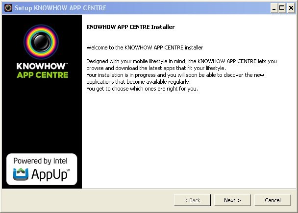Click the 'KNOWHOW APP CENTRE Installer' heading

pyautogui.click(x=130, y=27)
